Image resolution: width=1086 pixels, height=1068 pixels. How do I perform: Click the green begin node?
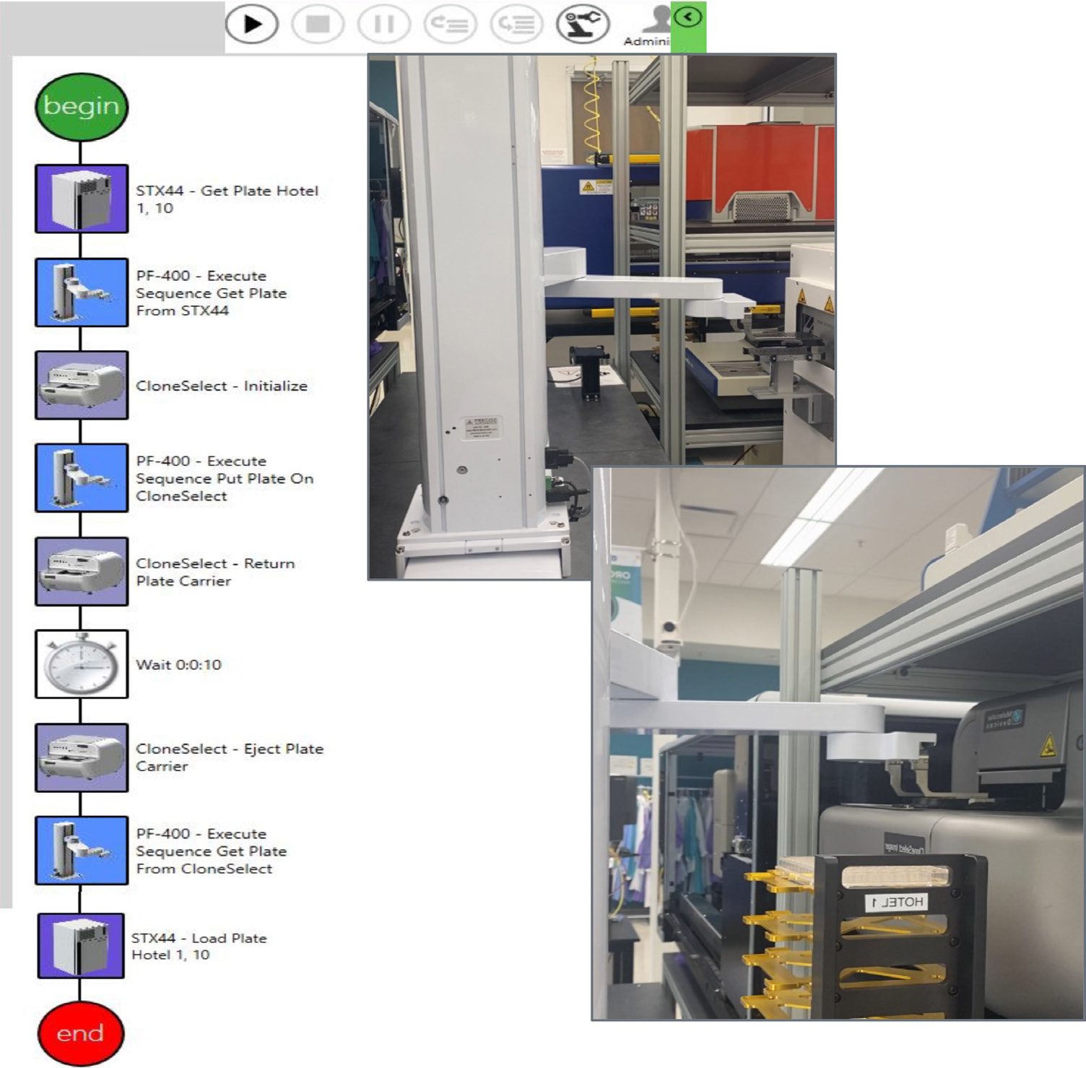tap(80, 105)
